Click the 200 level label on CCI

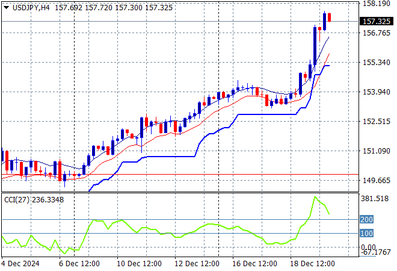pos(366,219)
